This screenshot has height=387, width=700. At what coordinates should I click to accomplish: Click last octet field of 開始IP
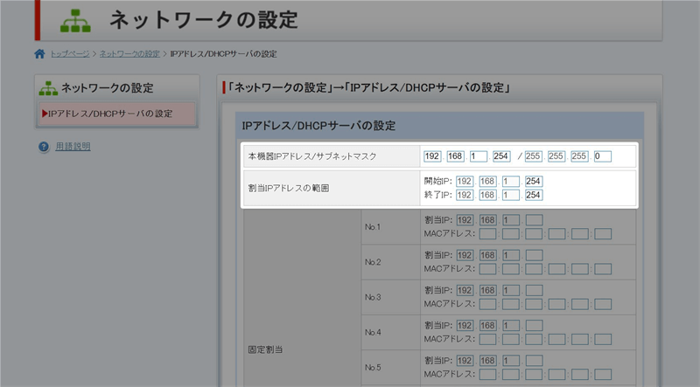point(534,181)
